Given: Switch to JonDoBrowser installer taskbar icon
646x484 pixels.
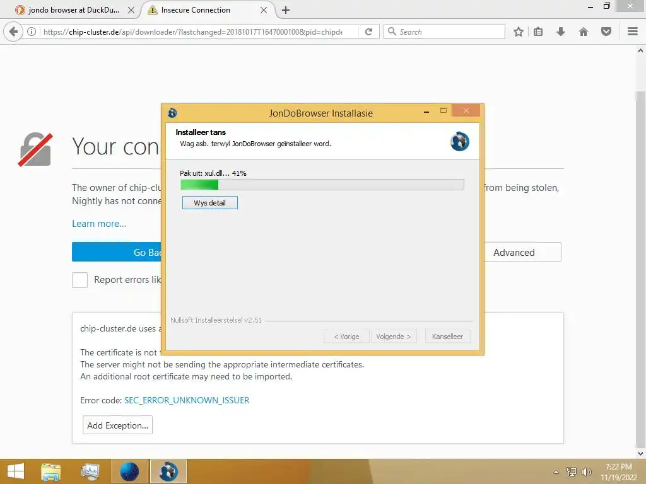Looking at the screenshot, I should [168, 471].
